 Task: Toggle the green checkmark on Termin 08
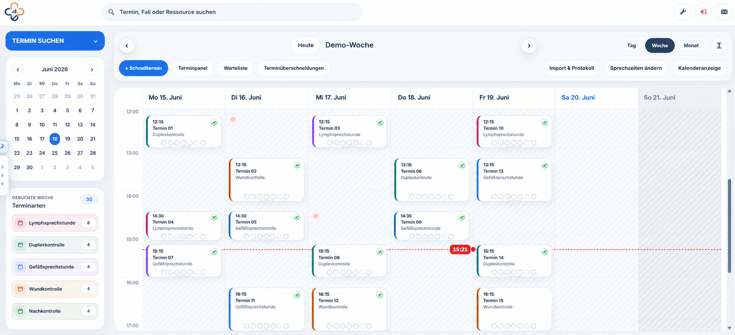pyautogui.click(x=380, y=252)
